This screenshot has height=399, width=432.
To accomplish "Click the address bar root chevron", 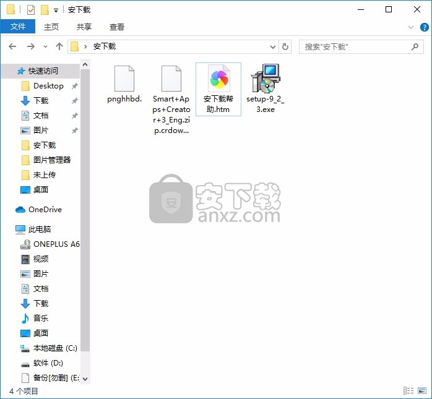I will click(85, 46).
